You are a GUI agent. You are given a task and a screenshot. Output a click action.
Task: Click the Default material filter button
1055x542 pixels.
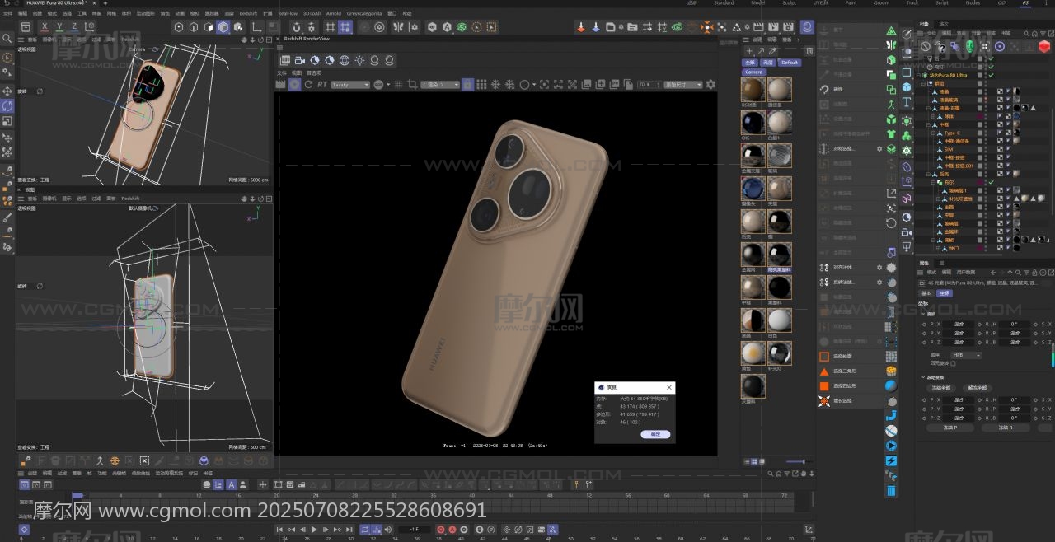click(x=790, y=63)
